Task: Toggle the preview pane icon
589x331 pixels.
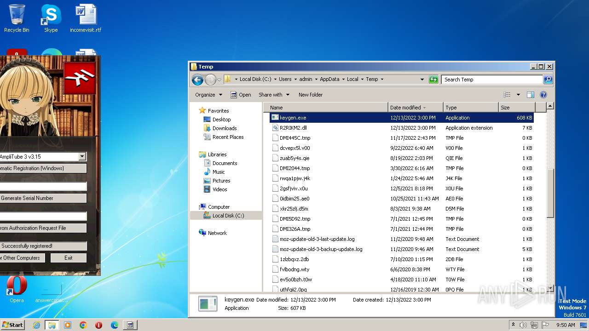Action: click(x=531, y=95)
